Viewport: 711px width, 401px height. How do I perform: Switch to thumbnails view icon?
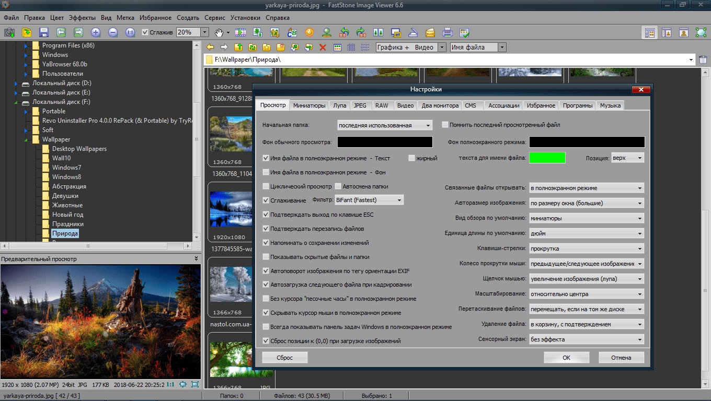pyautogui.click(x=337, y=47)
